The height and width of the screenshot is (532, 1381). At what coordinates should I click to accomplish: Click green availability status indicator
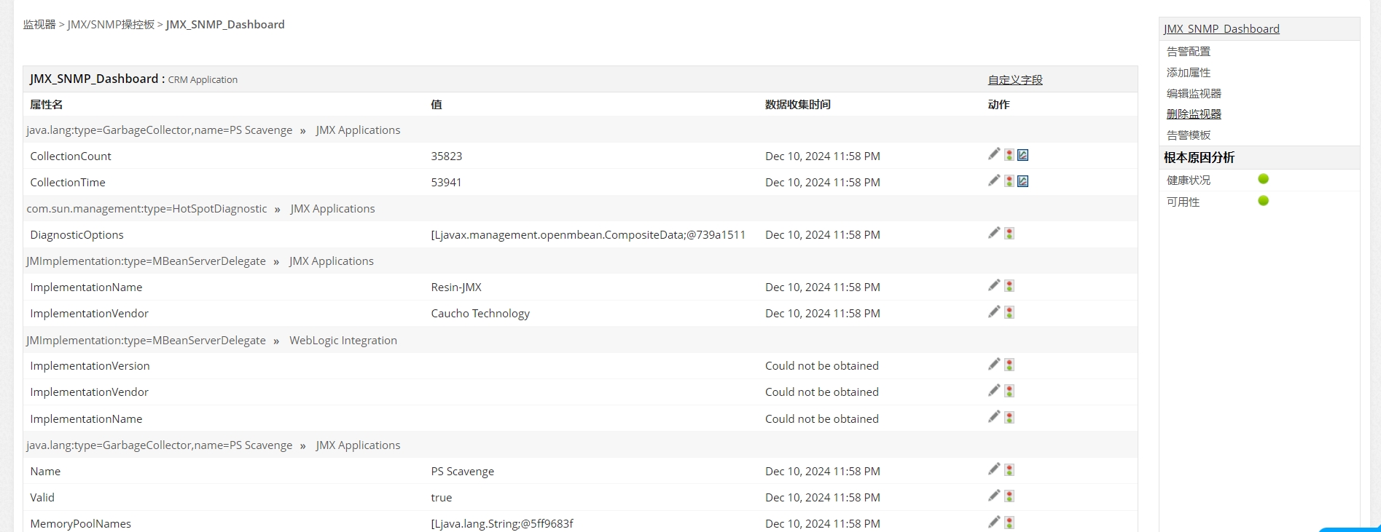pos(1264,201)
